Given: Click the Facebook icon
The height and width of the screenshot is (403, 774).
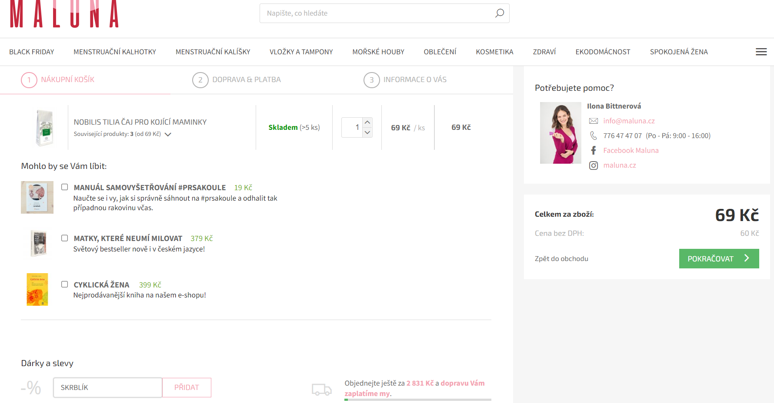Looking at the screenshot, I should (593, 150).
